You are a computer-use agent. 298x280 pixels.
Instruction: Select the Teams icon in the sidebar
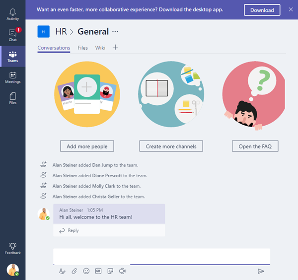pos(13,57)
